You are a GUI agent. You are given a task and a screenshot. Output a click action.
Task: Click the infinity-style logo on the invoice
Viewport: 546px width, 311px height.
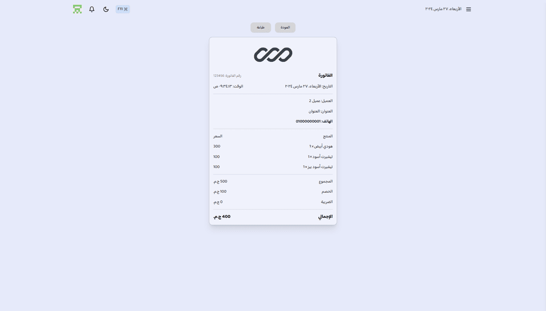pos(273,55)
